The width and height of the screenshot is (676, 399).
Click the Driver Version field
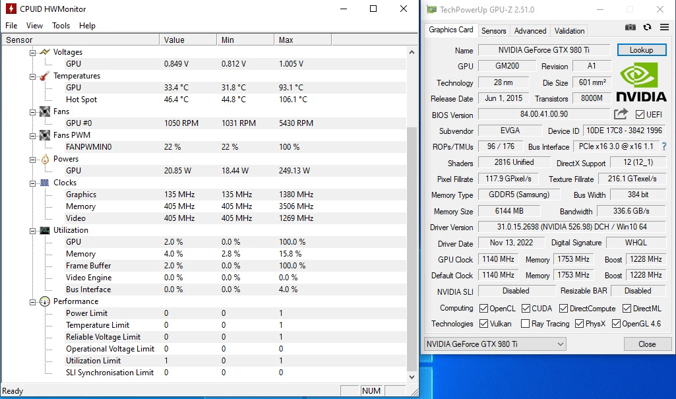(x=572, y=227)
